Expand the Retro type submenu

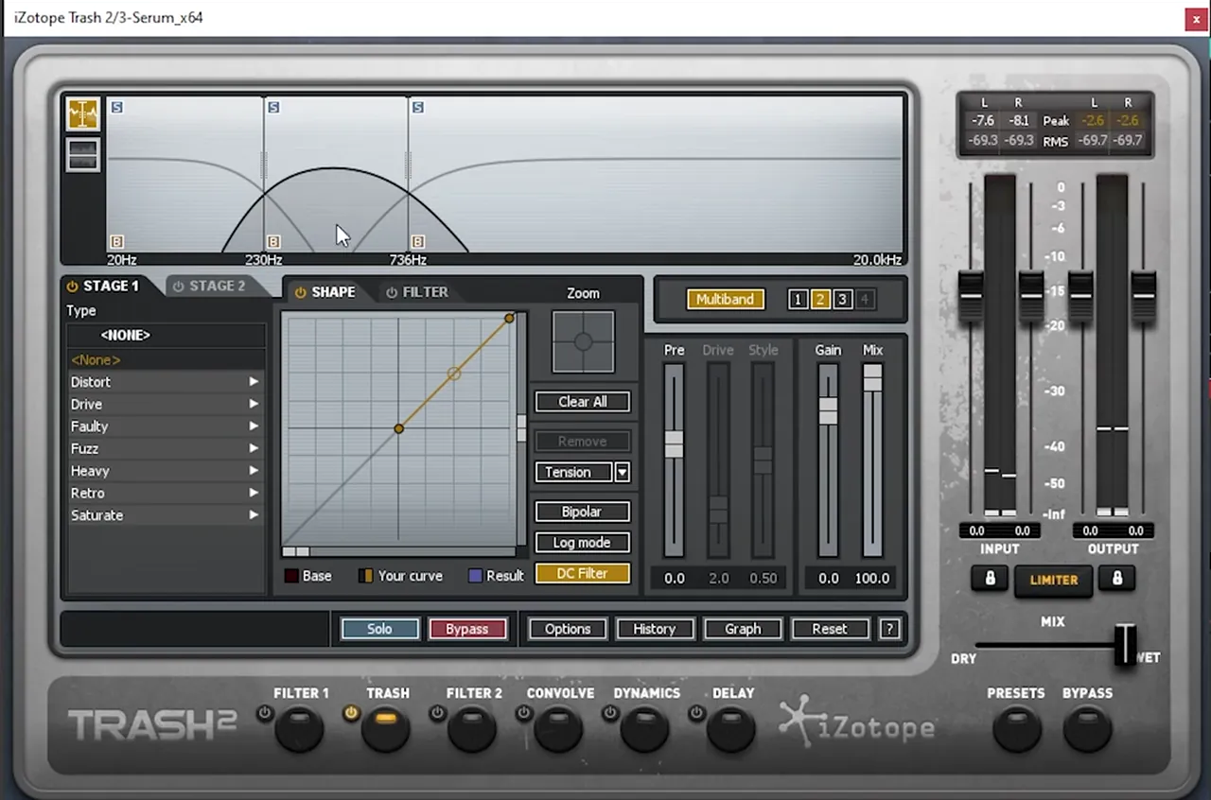coord(166,493)
